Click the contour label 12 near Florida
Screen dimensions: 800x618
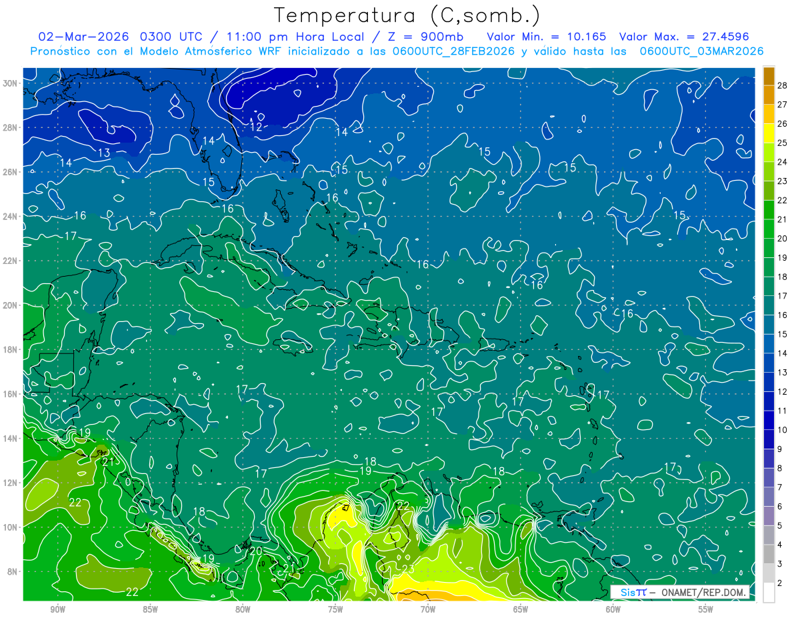pos(257,127)
